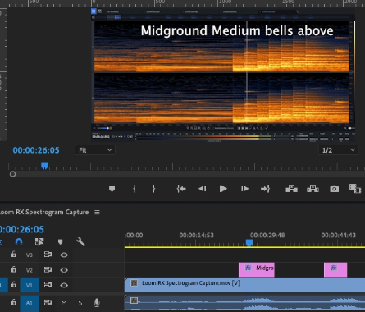Image resolution: width=365 pixels, height=312 pixels.
Task: Toggle sync lock on V2
Action: point(48,269)
